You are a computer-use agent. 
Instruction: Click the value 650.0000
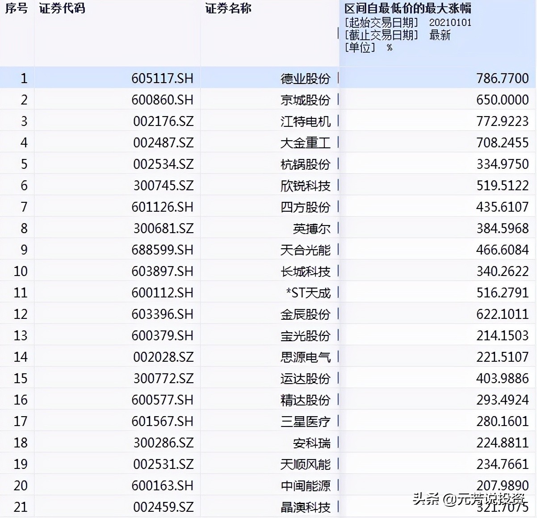click(503, 100)
